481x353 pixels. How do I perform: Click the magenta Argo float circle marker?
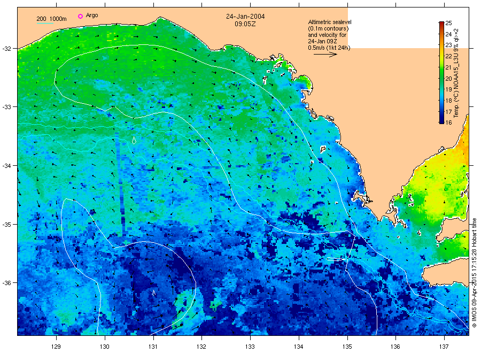tap(80, 16)
